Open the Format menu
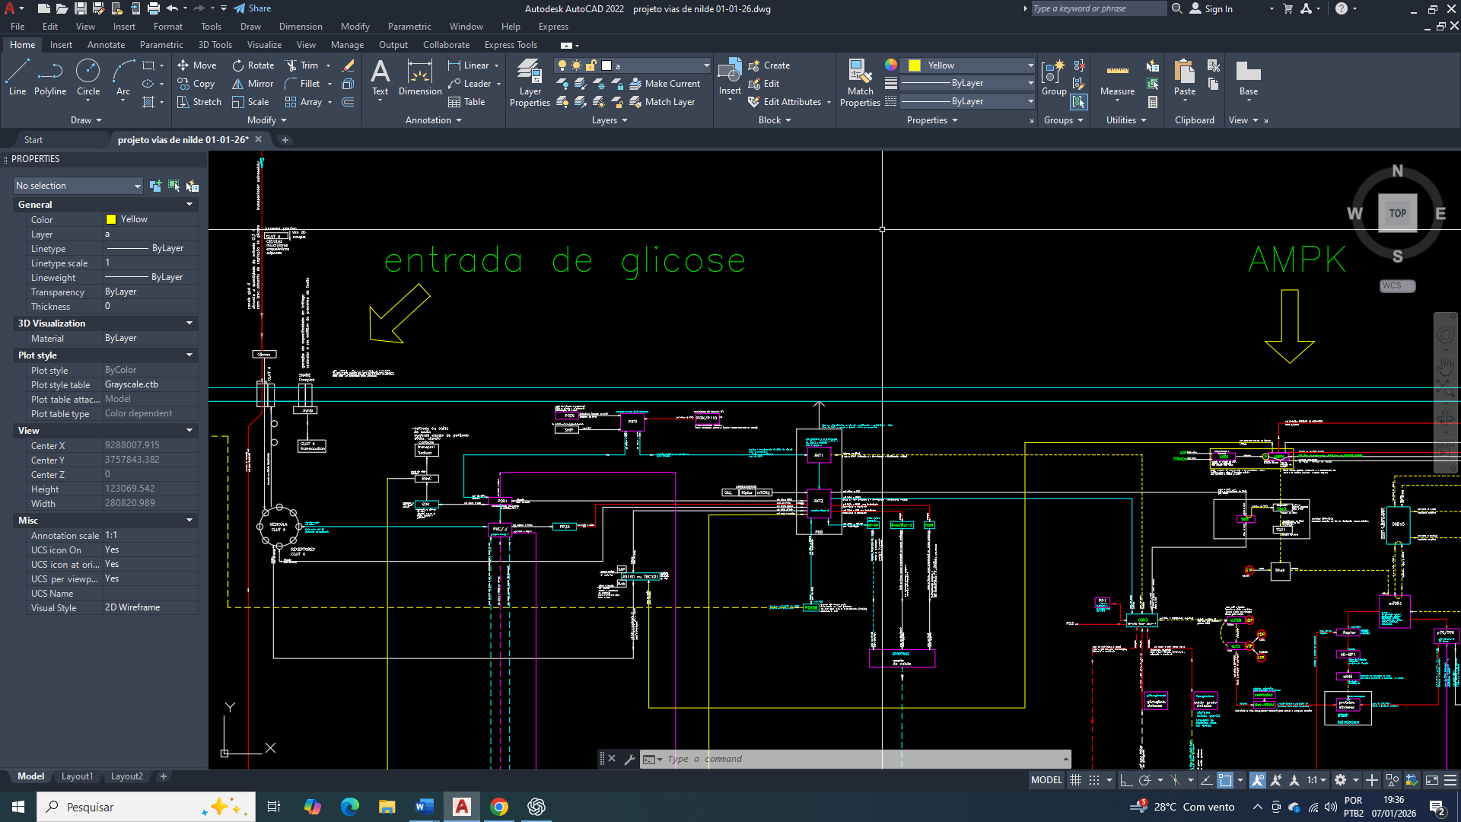The width and height of the screenshot is (1461, 822). point(168,27)
